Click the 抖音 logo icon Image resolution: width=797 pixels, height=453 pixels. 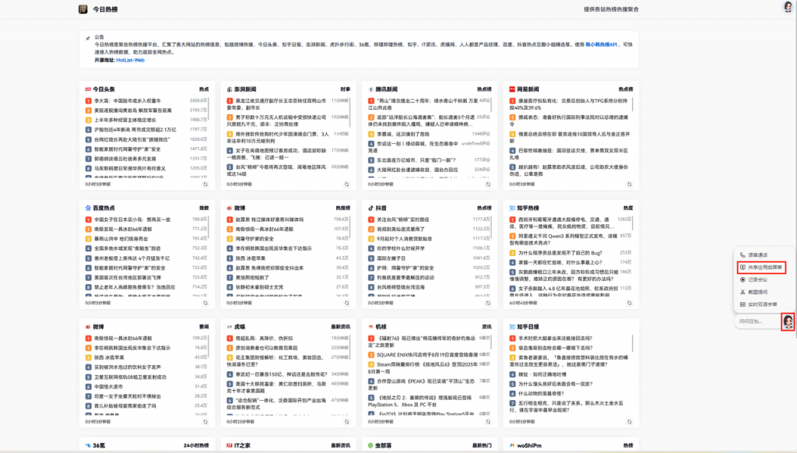pos(370,208)
